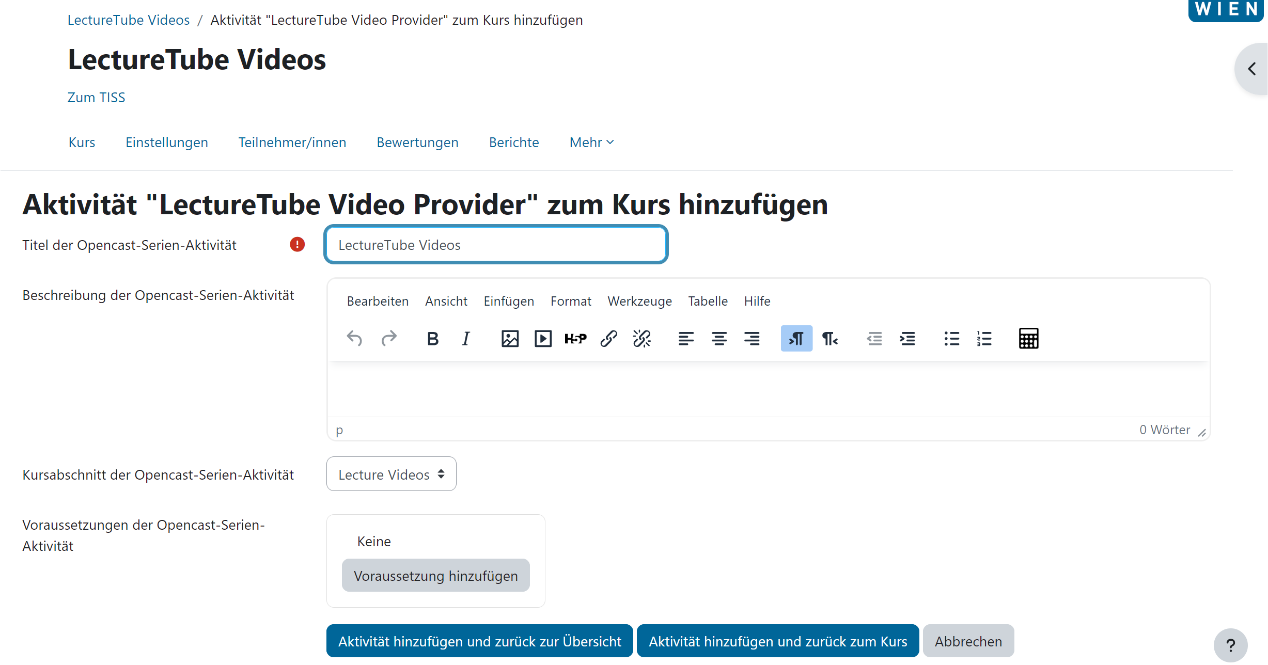This screenshot has width=1268, height=665.
Task: Open the Tabelle editor menu
Action: tap(708, 301)
